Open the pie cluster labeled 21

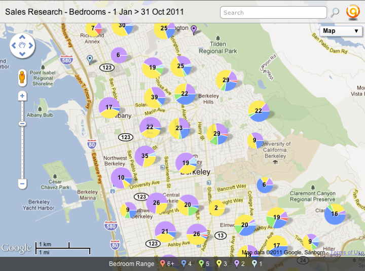coord(165,231)
